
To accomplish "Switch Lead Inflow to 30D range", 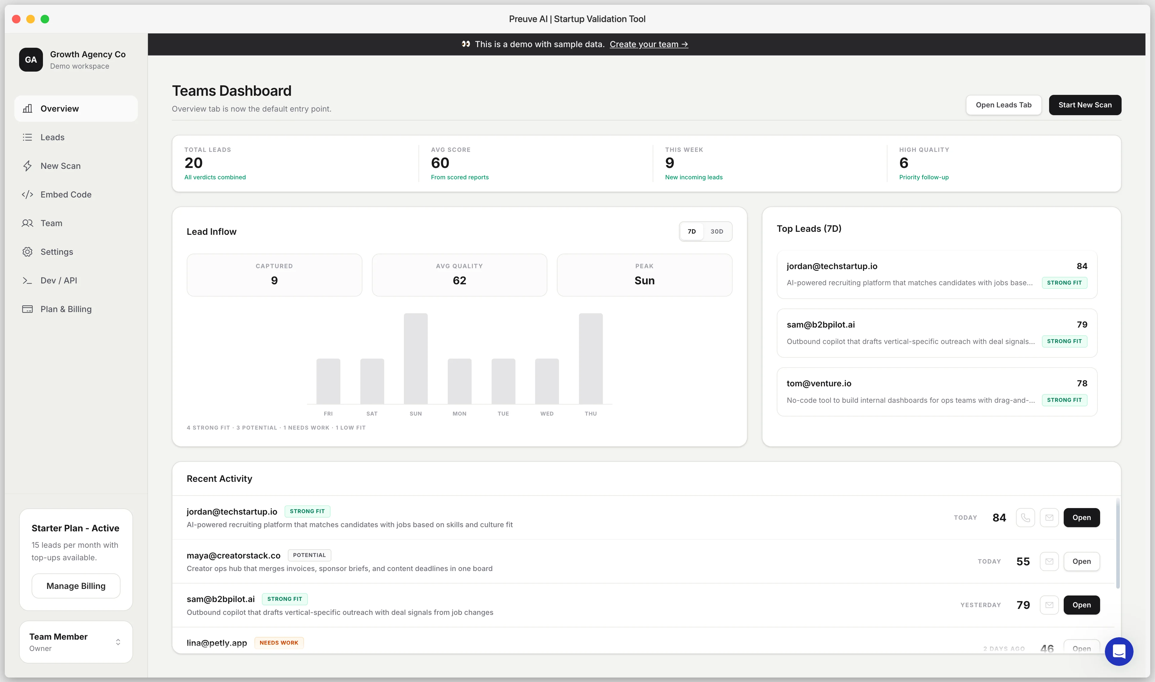I will 716,232.
